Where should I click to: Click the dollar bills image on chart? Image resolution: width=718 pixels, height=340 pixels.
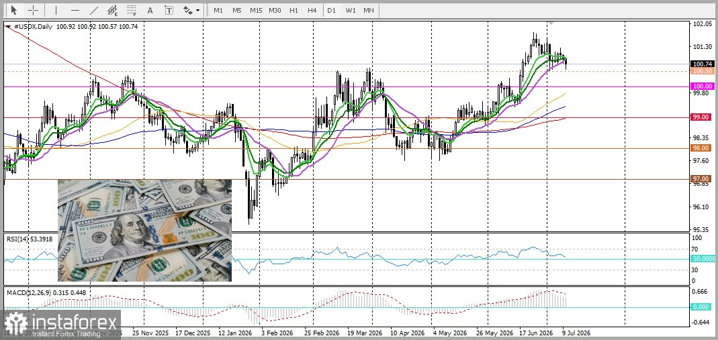click(144, 230)
